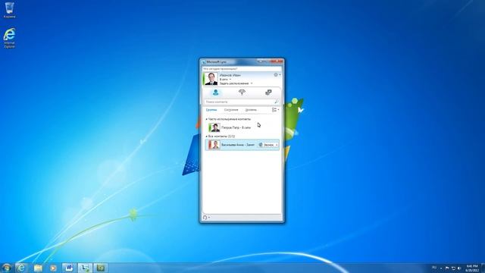Image resolution: width=485 pixels, height=273 pixels.
Task: Switch to the Relationship tab
Action: point(251,110)
